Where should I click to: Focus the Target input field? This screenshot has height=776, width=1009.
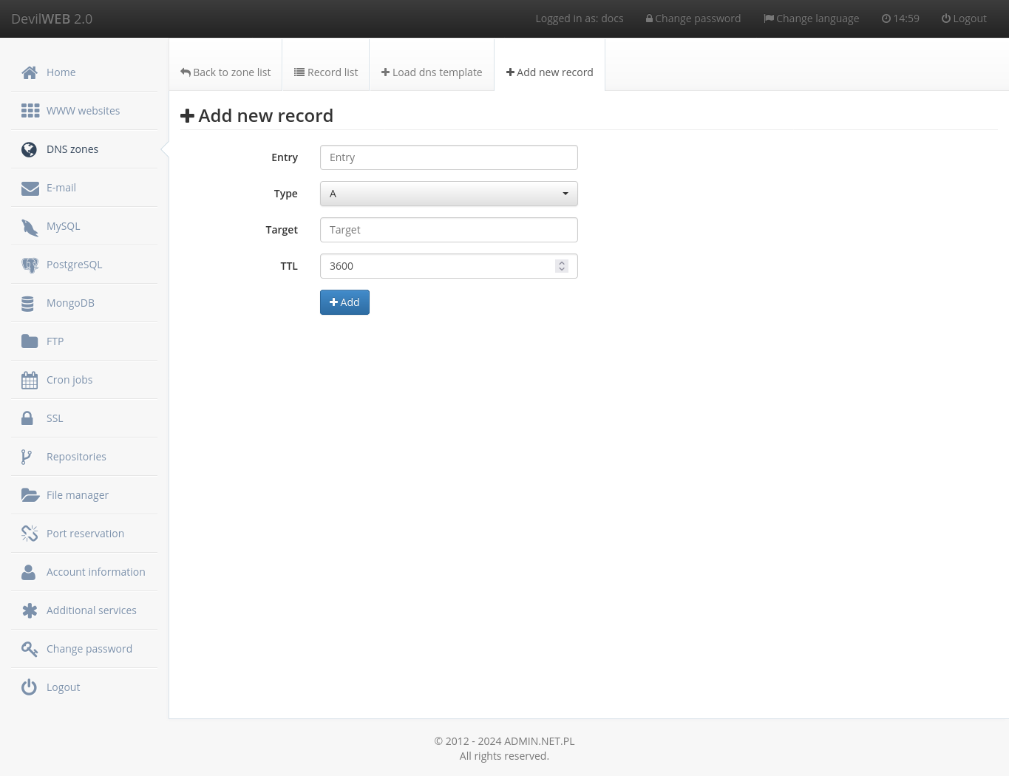448,230
